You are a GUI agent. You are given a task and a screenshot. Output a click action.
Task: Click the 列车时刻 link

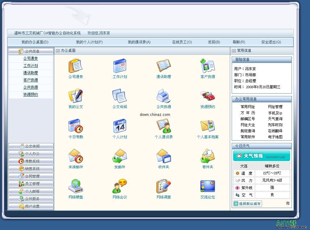(275, 125)
